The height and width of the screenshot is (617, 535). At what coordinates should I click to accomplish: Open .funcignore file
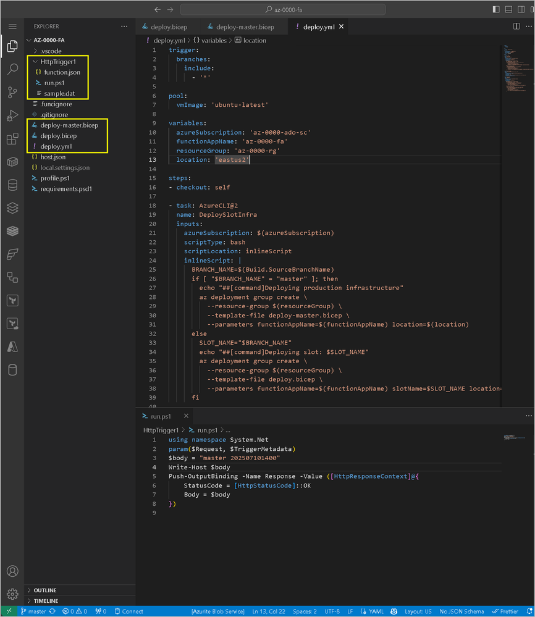pyautogui.click(x=56, y=104)
